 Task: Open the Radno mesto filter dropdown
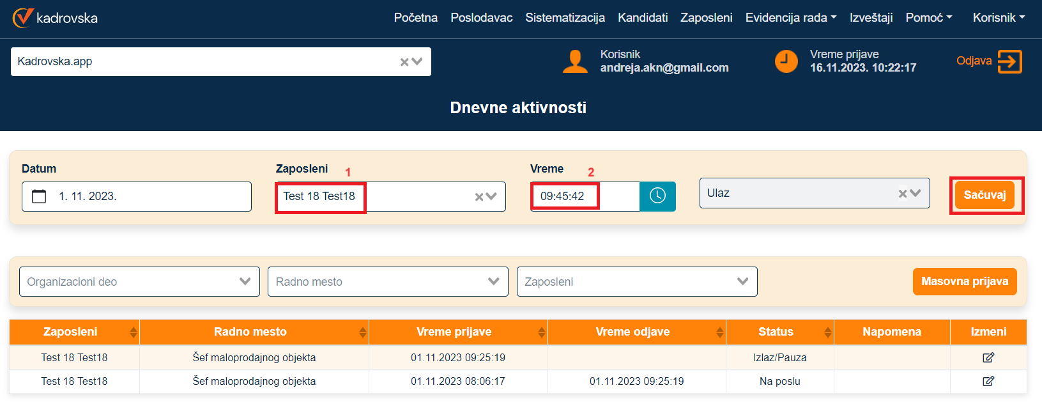[493, 281]
